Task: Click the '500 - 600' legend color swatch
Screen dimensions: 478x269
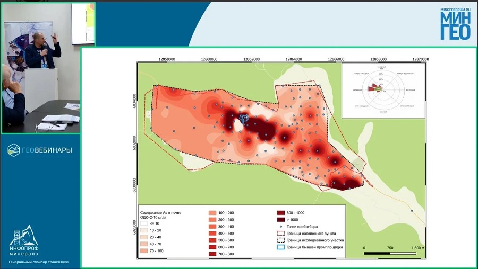Action: tap(212, 240)
